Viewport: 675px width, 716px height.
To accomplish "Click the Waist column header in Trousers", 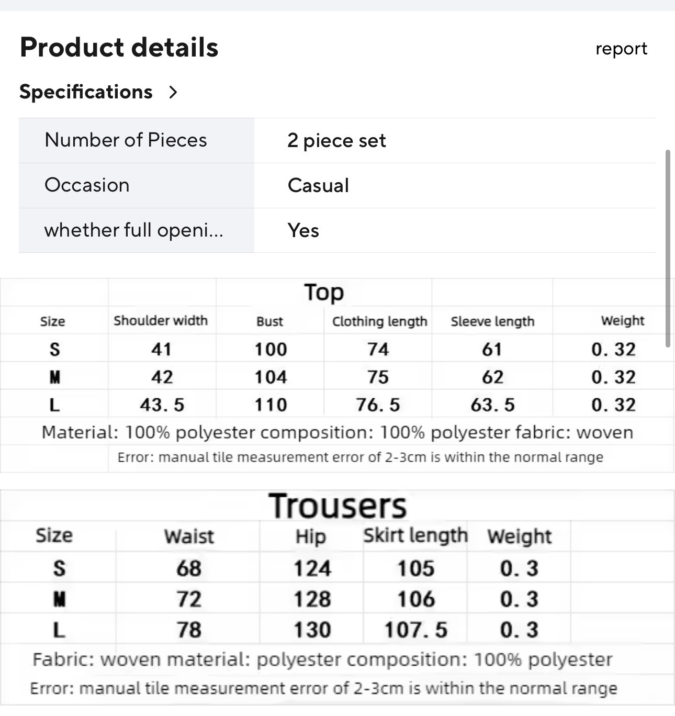I will [x=189, y=536].
